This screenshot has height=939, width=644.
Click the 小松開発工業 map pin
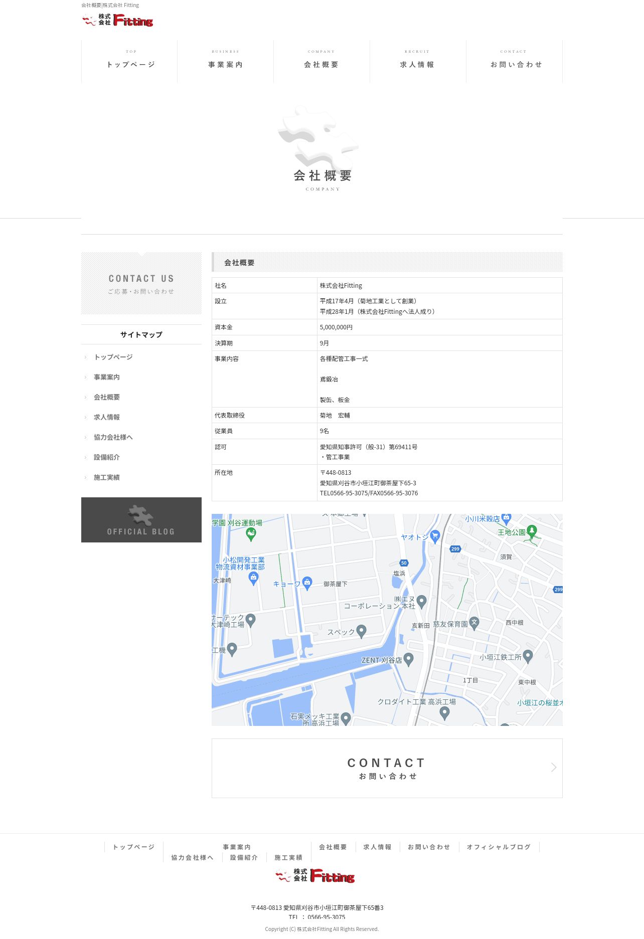point(254,579)
